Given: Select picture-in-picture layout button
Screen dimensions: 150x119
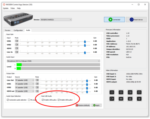Looking at the screenshot, I should tap(129, 92).
